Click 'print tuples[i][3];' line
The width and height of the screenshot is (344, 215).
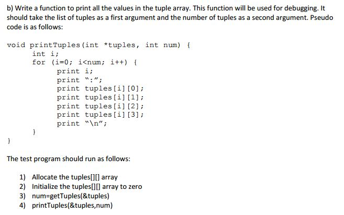click(100, 115)
